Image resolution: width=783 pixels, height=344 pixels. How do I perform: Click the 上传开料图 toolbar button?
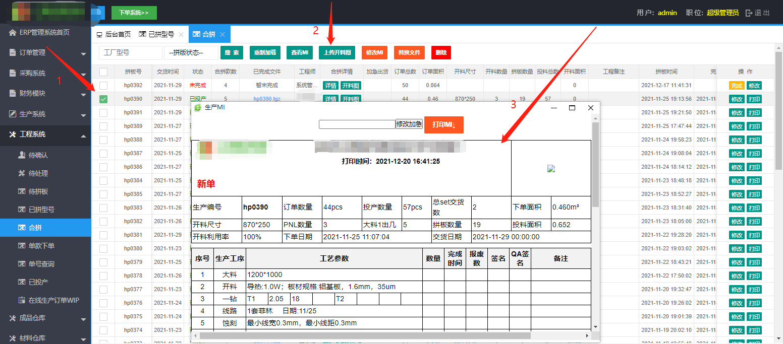[337, 53]
